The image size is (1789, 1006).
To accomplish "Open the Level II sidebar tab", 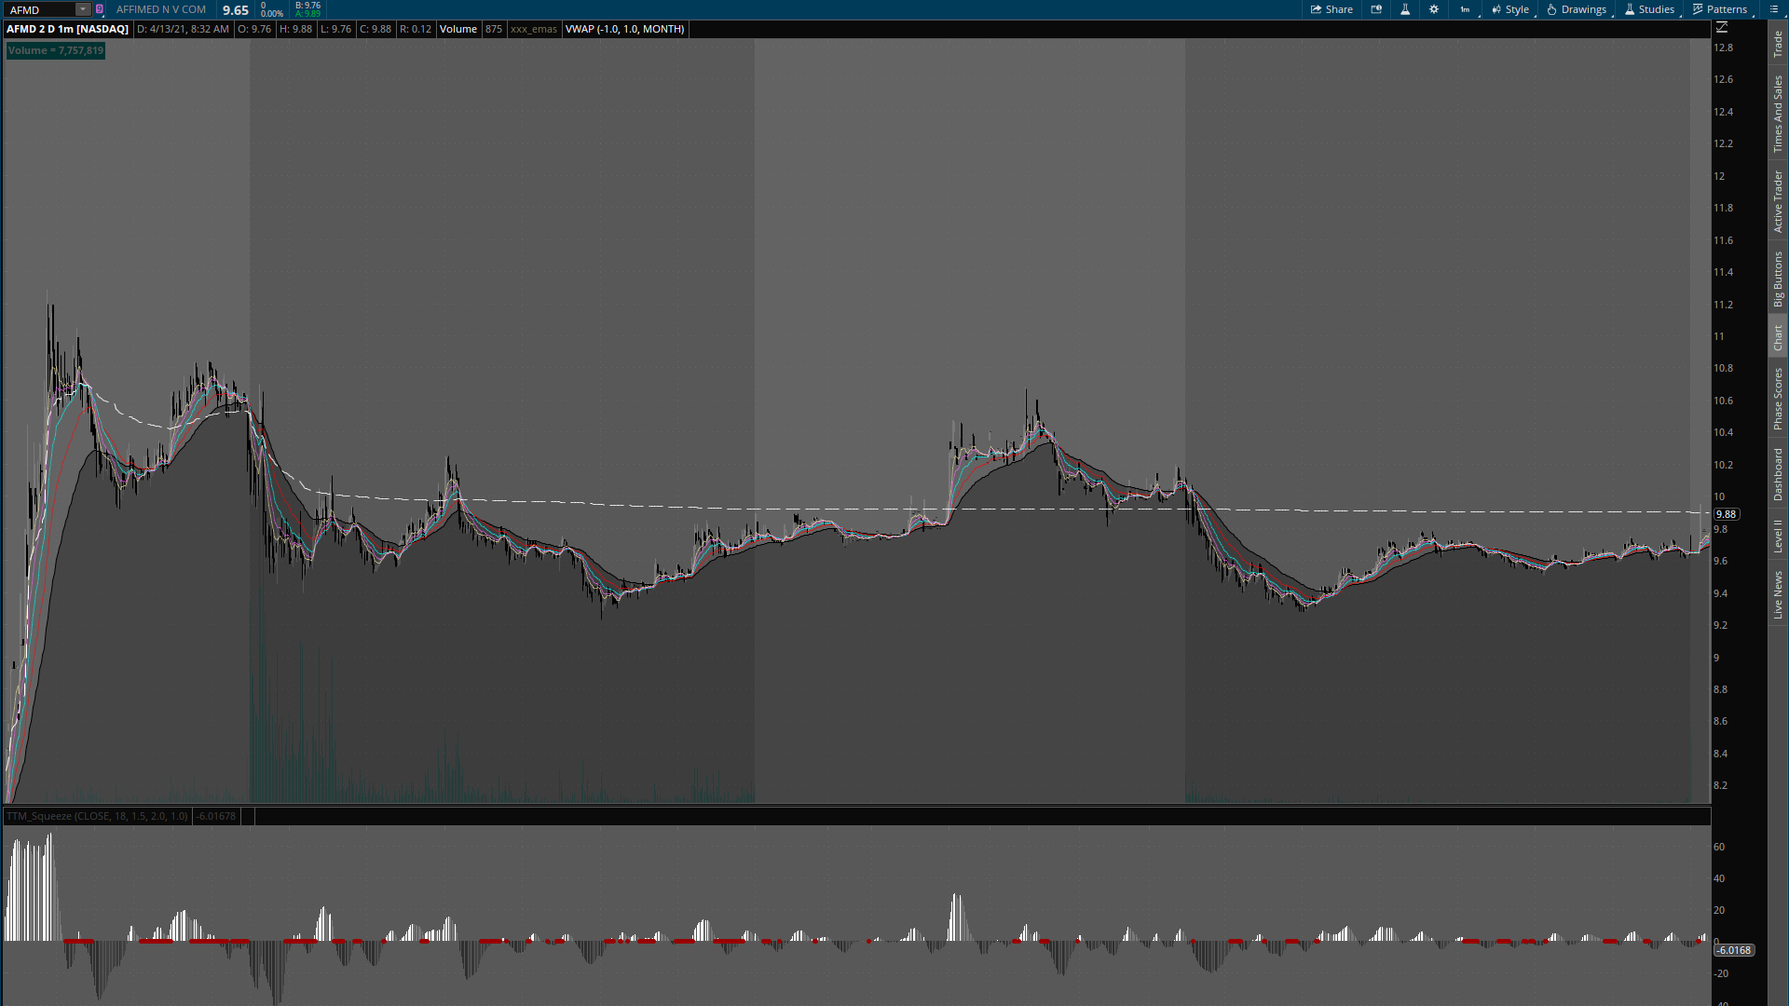I will [x=1778, y=536].
